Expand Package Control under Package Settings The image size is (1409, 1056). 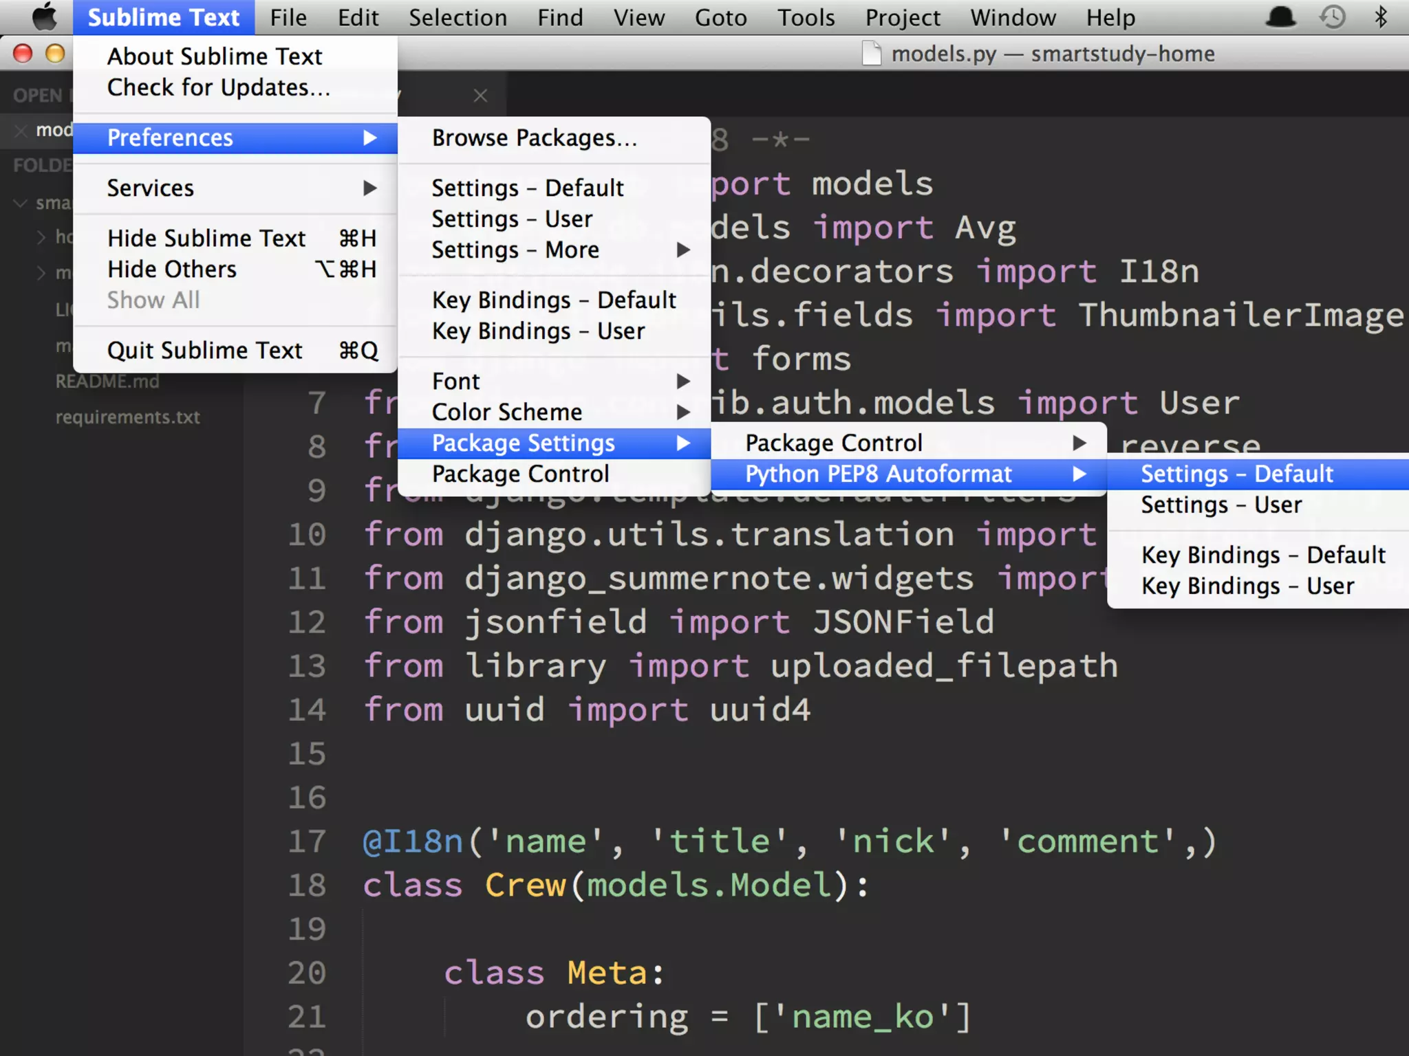pos(909,443)
